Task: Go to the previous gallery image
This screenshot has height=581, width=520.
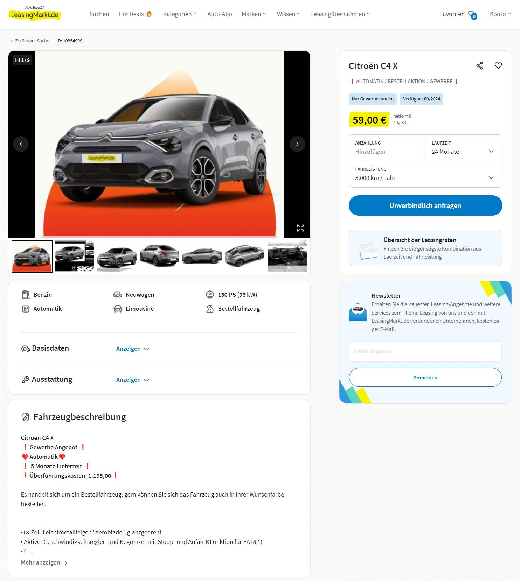Action: pos(21,144)
